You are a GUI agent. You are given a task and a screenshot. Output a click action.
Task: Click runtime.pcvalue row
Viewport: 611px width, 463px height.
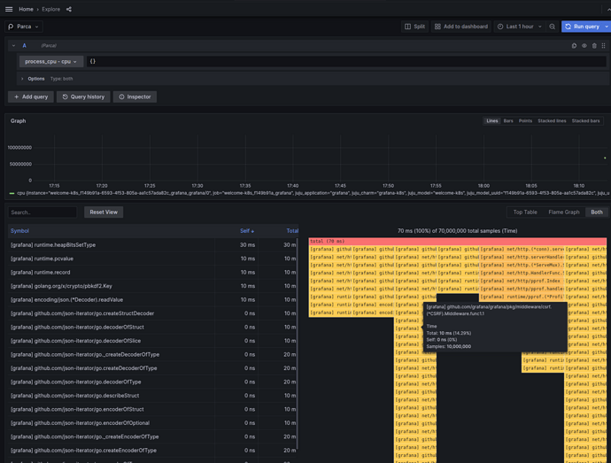tap(152, 259)
